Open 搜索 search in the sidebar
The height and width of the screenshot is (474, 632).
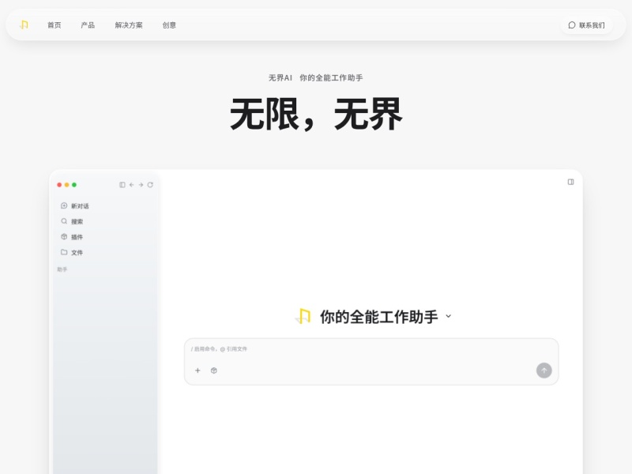tap(72, 221)
